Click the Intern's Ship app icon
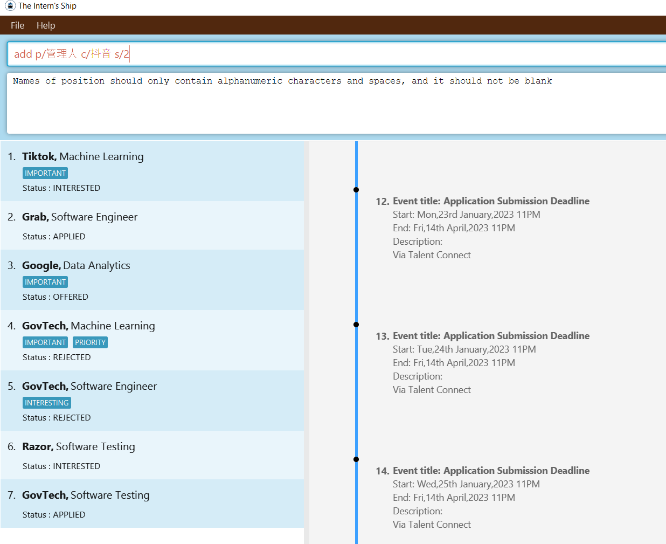Screen dimensions: 666x544 click(10, 6)
